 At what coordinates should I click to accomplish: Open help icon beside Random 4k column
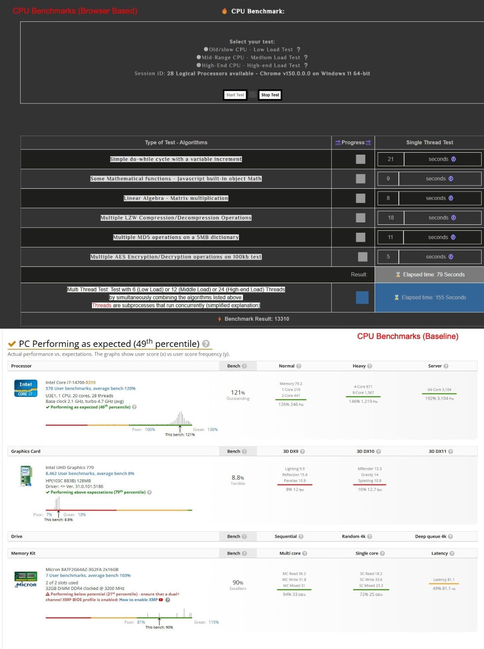(369, 536)
